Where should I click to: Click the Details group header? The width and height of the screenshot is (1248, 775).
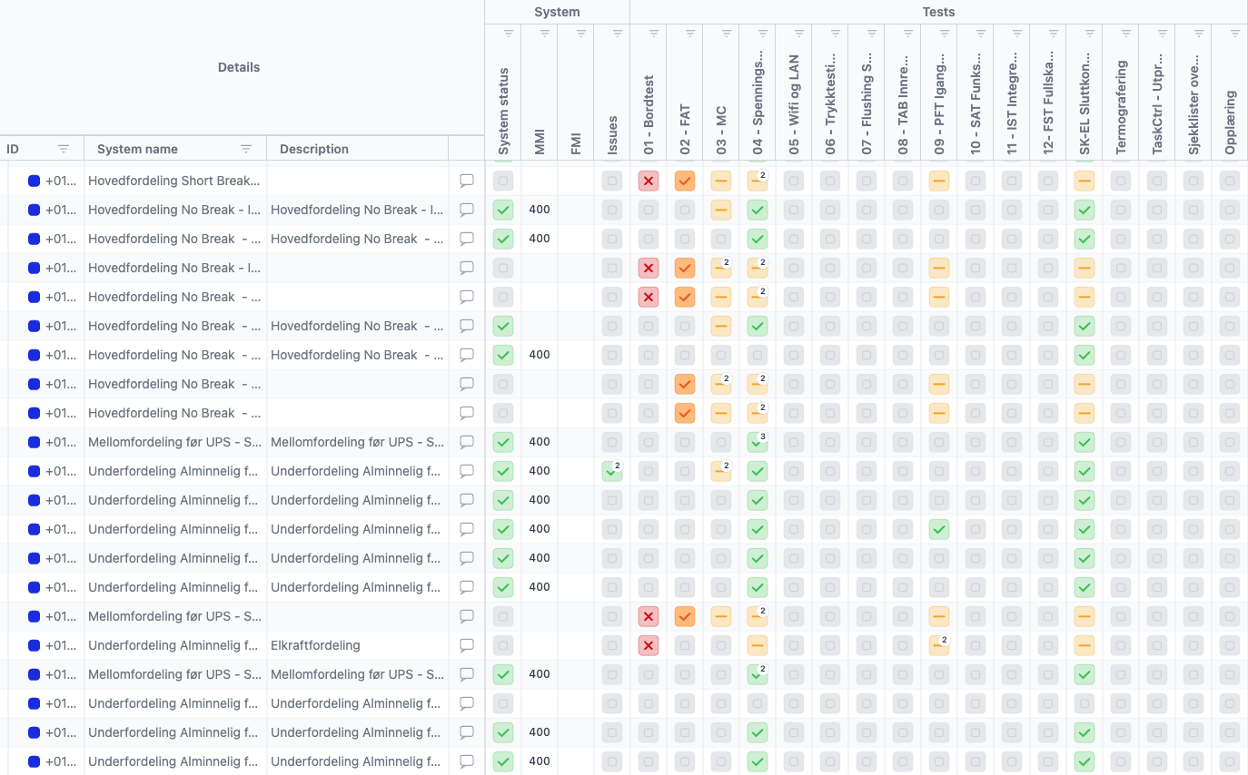(x=239, y=67)
